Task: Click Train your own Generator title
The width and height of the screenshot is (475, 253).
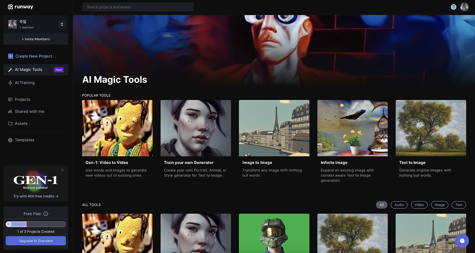Action: [189, 162]
